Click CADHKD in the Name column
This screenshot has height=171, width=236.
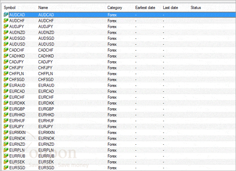pyautogui.click(x=46, y=56)
